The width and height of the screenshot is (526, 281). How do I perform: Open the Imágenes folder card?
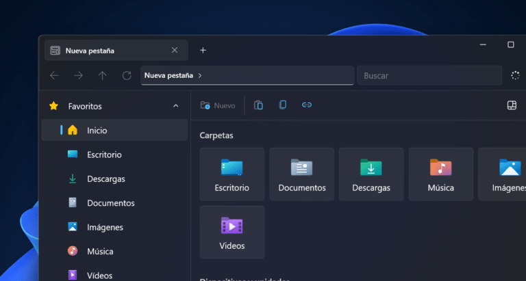[x=502, y=174]
